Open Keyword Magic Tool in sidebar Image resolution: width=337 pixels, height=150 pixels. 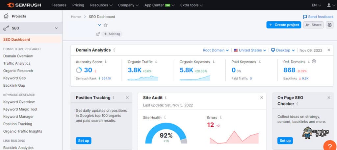tap(20, 109)
